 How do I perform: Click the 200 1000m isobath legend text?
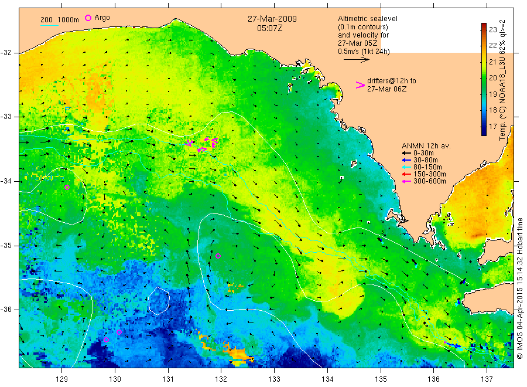pos(60,20)
